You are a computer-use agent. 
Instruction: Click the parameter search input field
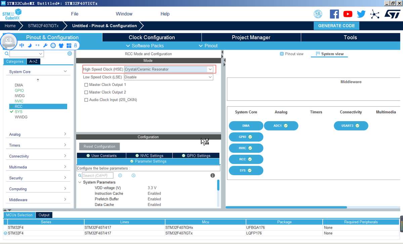[97, 176]
